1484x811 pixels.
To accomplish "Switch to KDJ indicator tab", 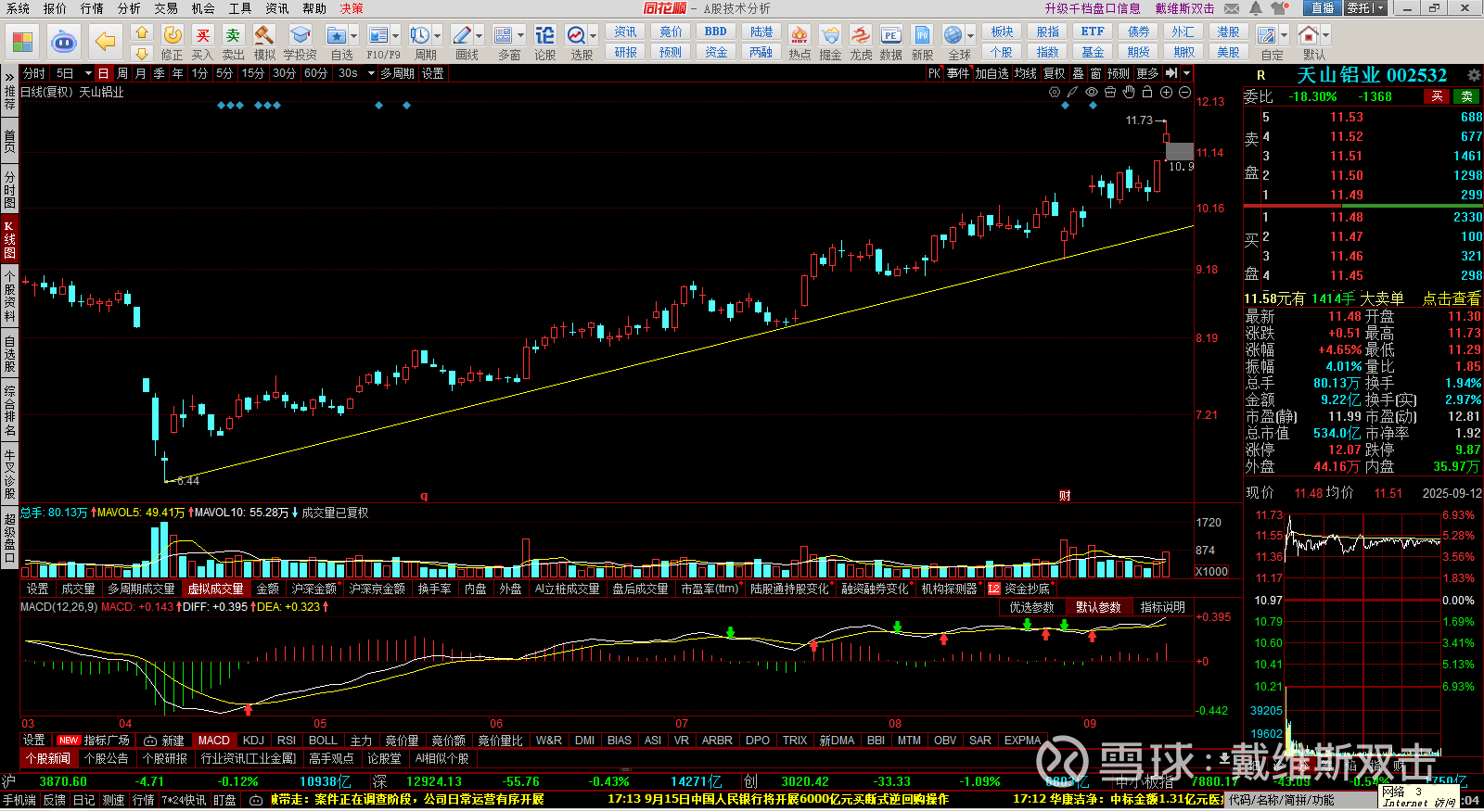I will coord(253,741).
